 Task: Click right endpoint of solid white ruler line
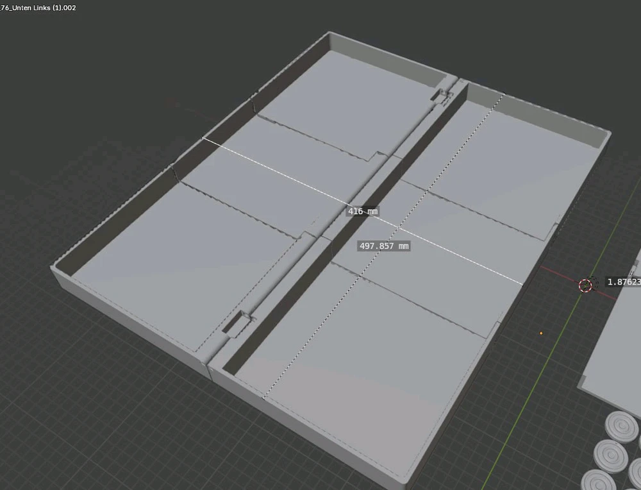point(523,283)
